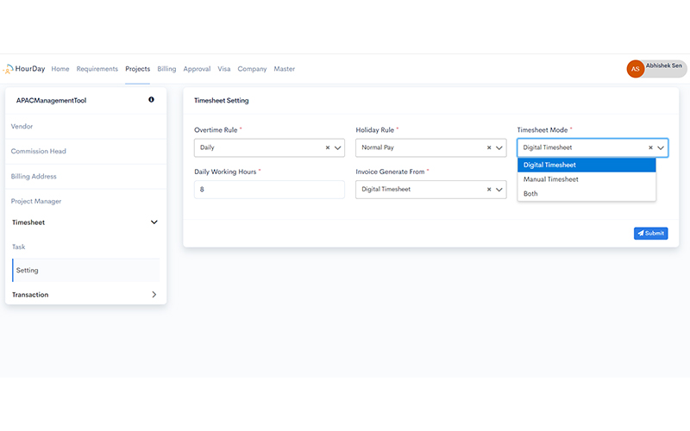
Task: Select Manual Timesheet option in list
Action: click(x=551, y=179)
